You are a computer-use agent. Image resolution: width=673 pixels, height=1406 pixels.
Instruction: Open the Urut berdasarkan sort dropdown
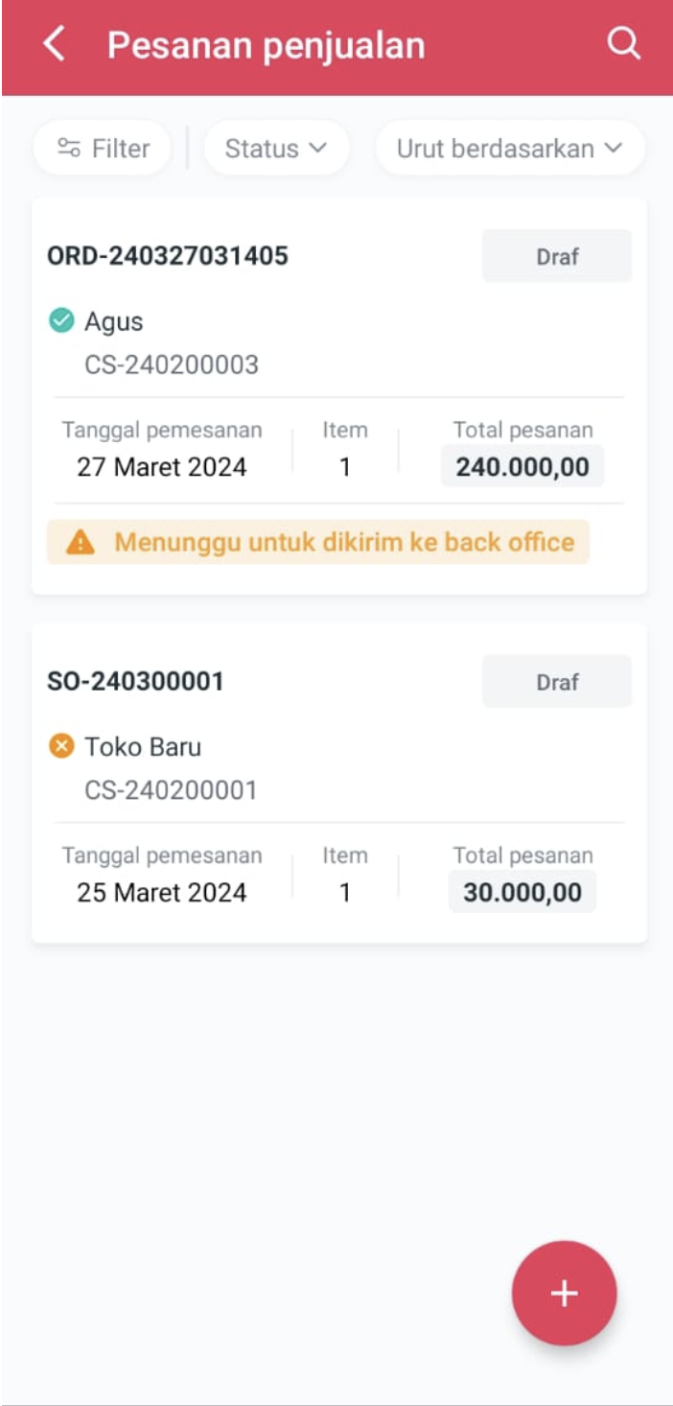509,149
